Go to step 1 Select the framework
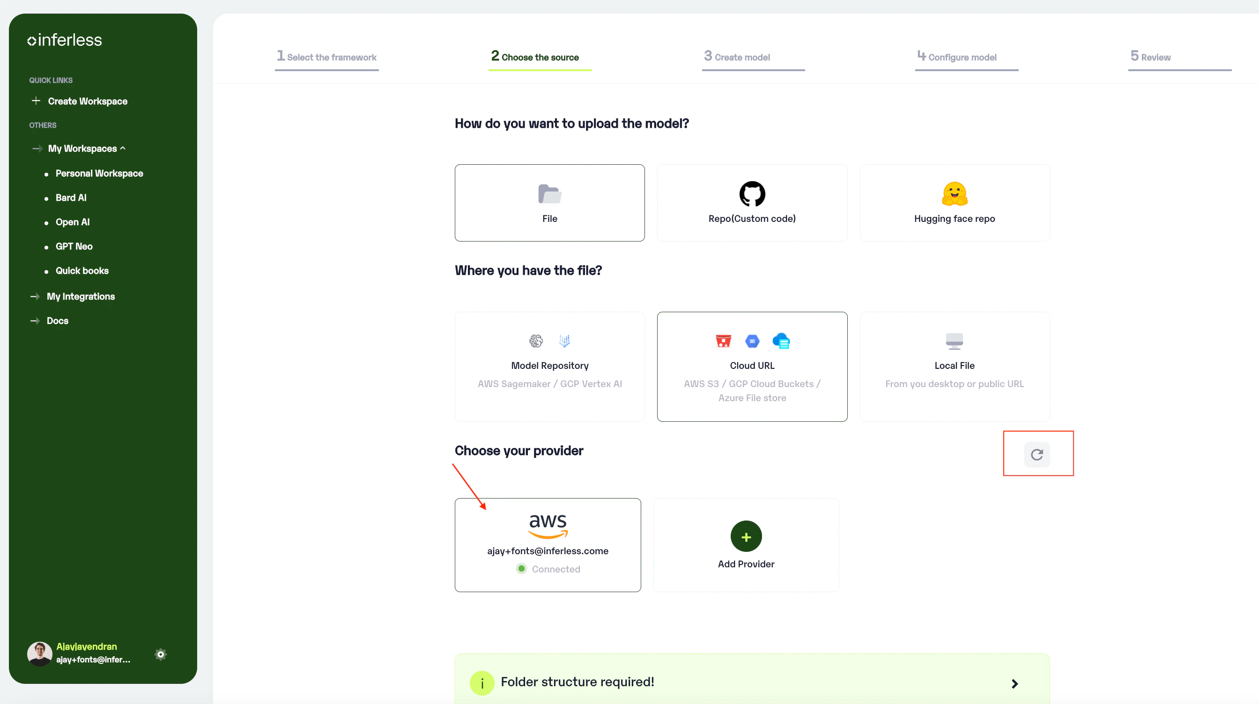Screen dimensions: 1259x704 tap(326, 57)
